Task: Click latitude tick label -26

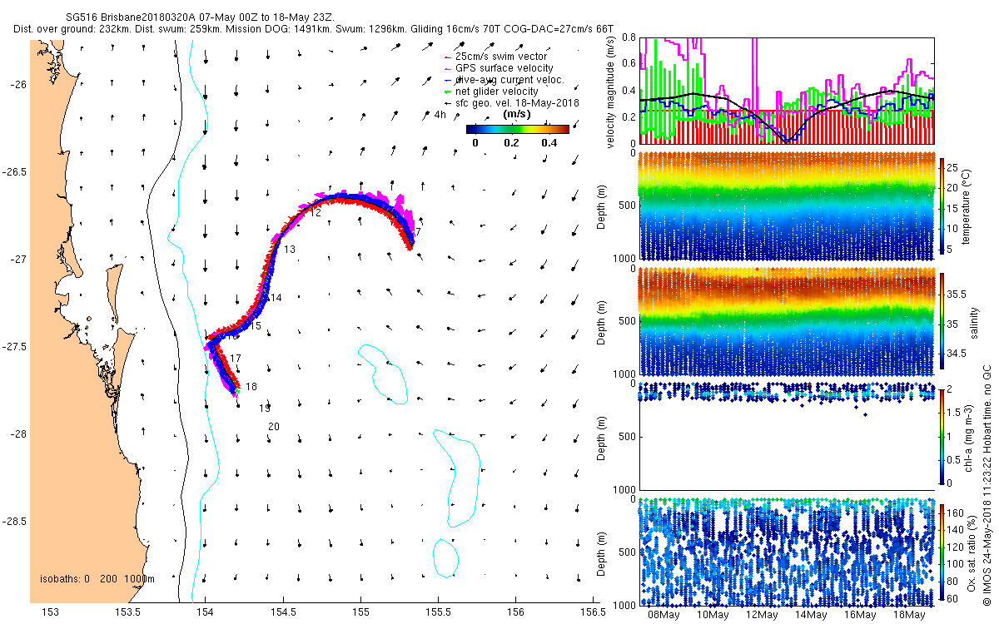Action: click(17, 85)
